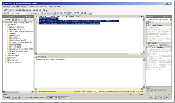Expand the WSS_Content database node
This screenshot has width=175, height=103.
point(8,45)
